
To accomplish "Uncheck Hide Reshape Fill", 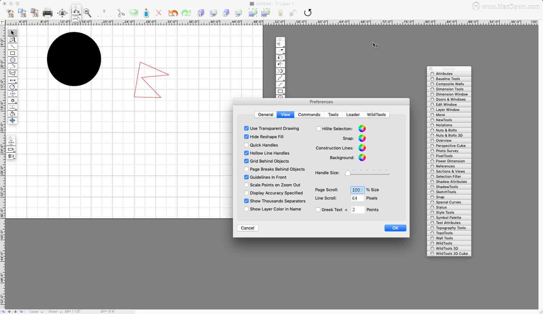I will pyautogui.click(x=246, y=137).
